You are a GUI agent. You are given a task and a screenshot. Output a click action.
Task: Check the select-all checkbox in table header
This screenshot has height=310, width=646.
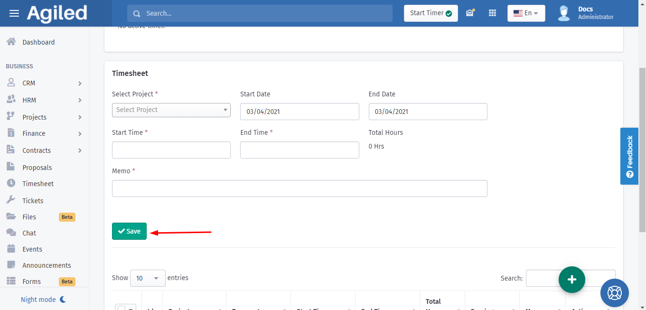pos(122,308)
